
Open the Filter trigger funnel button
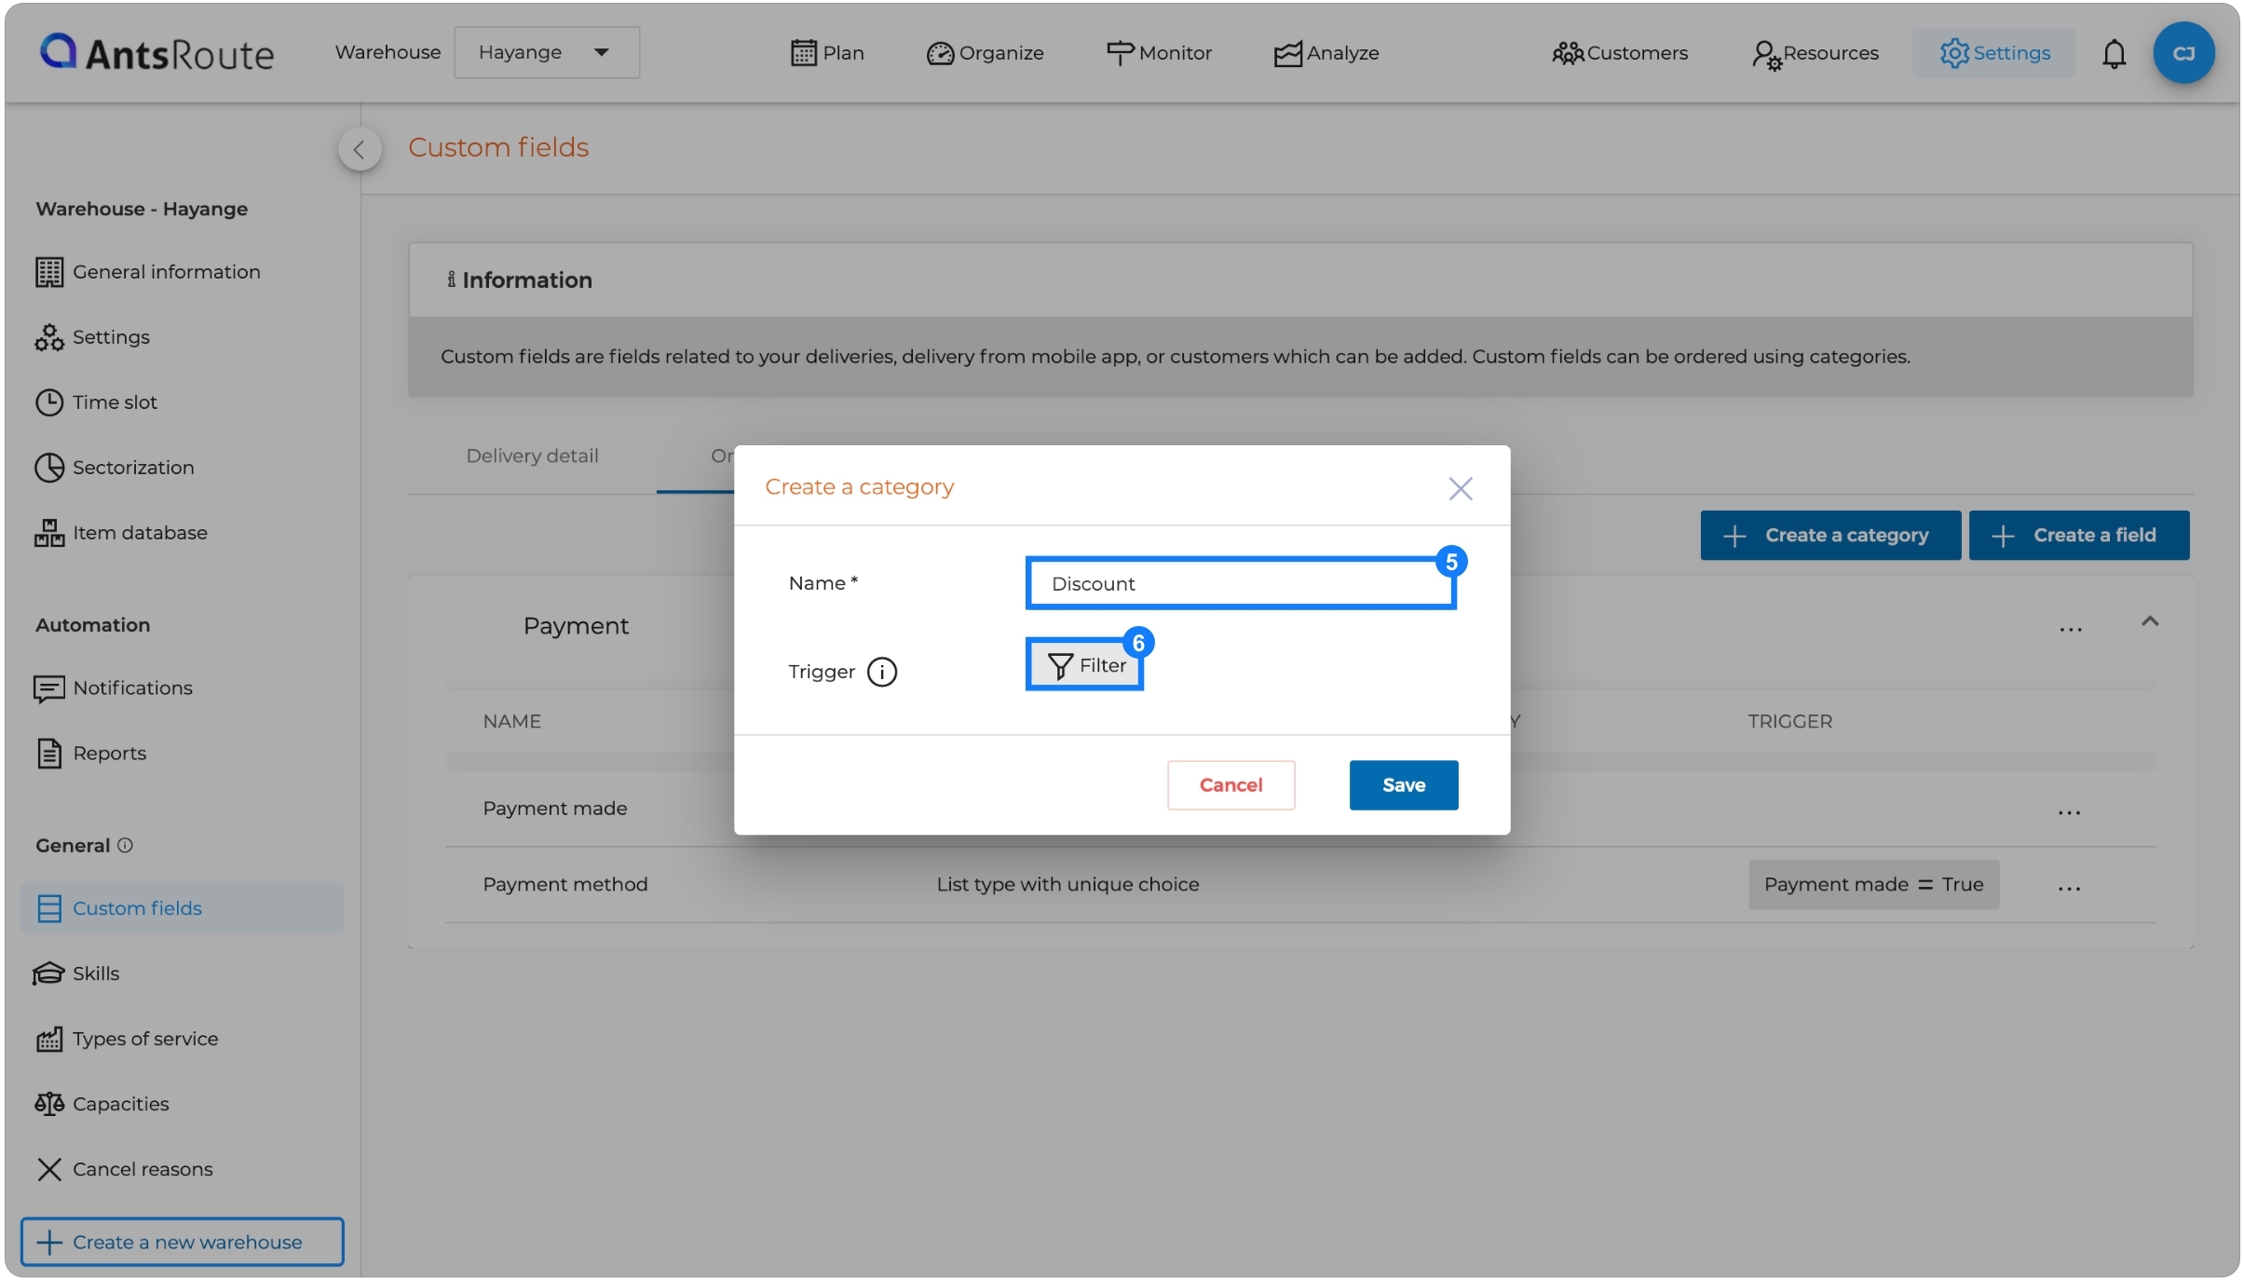click(x=1085, y=665)
